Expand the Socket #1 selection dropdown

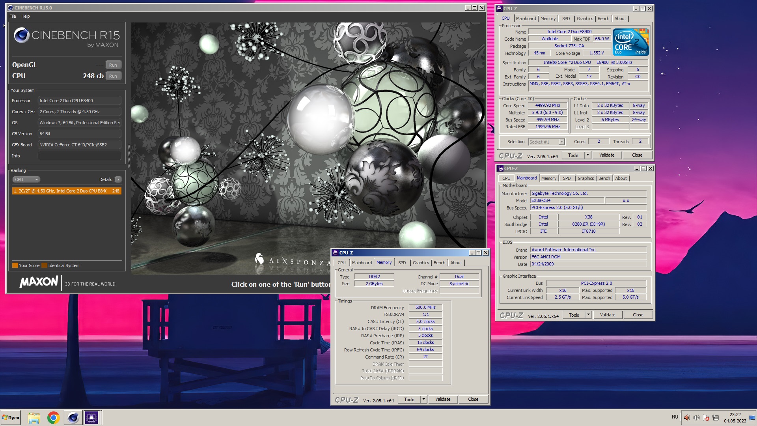tap(562, 142)
